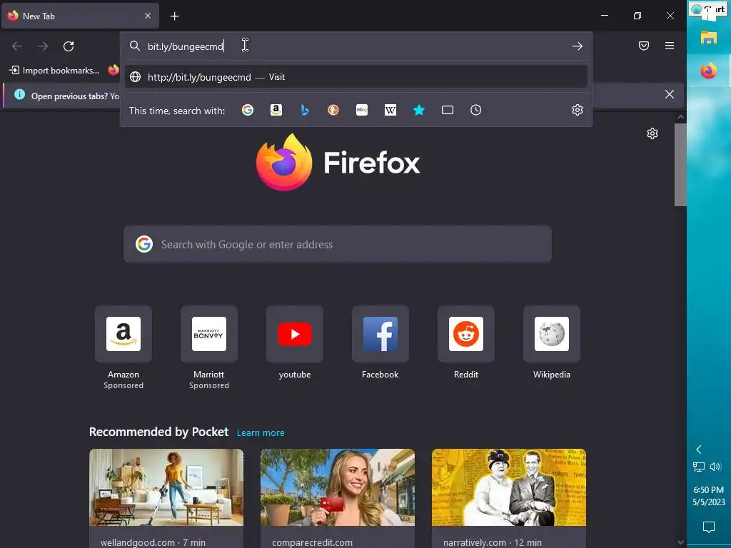The height and width of the screenshot is (548, 731).
Task: Search this time with Bing
Action: (x=304, y=110)
